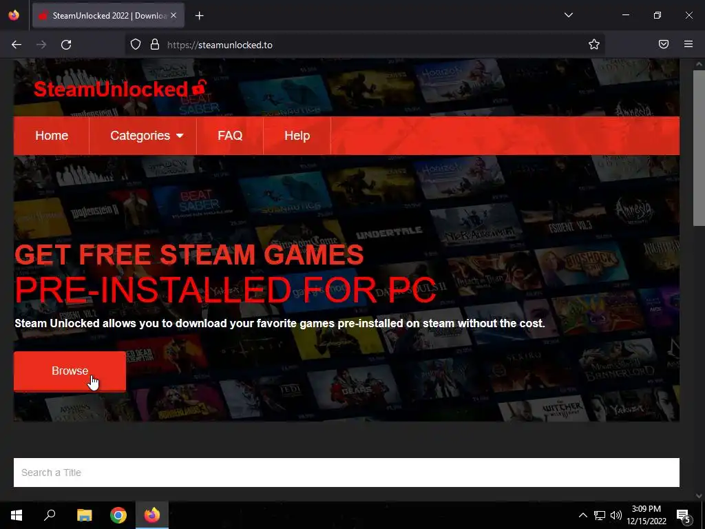The width and height of the screenshot is (705, 529).
Task: Click the Firefox forward arrow
Action: pyautogui.click(x=41, y=45)
